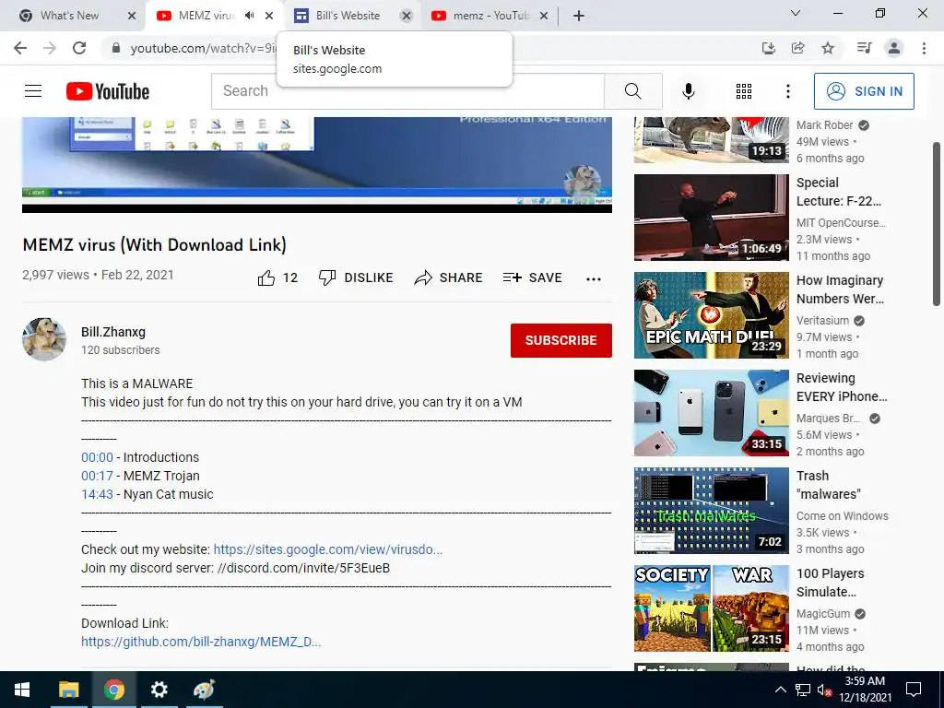Open Paint app in taskbar
944x708 pixels.
(204, 690)
